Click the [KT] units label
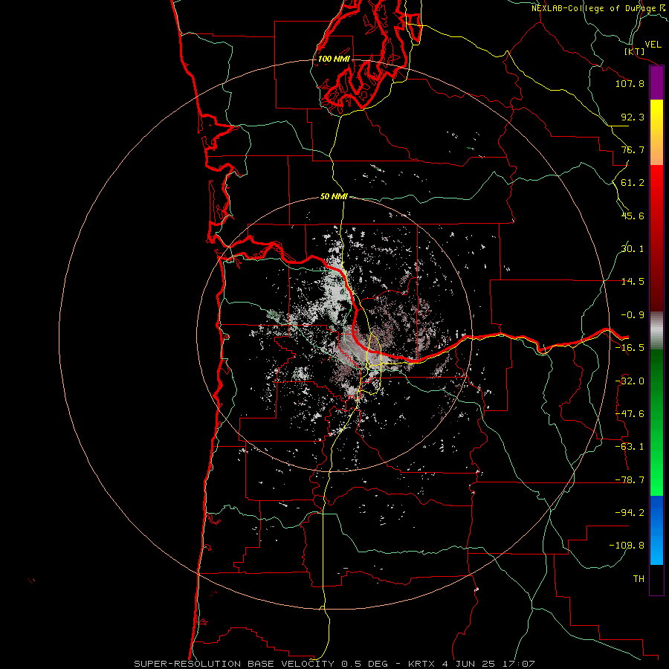The image size is (669, 669). 635,52
